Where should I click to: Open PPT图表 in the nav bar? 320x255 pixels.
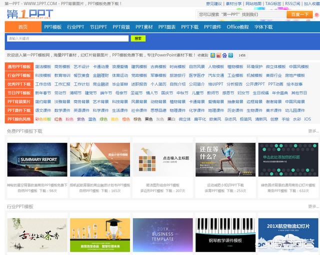click(167, 27)
